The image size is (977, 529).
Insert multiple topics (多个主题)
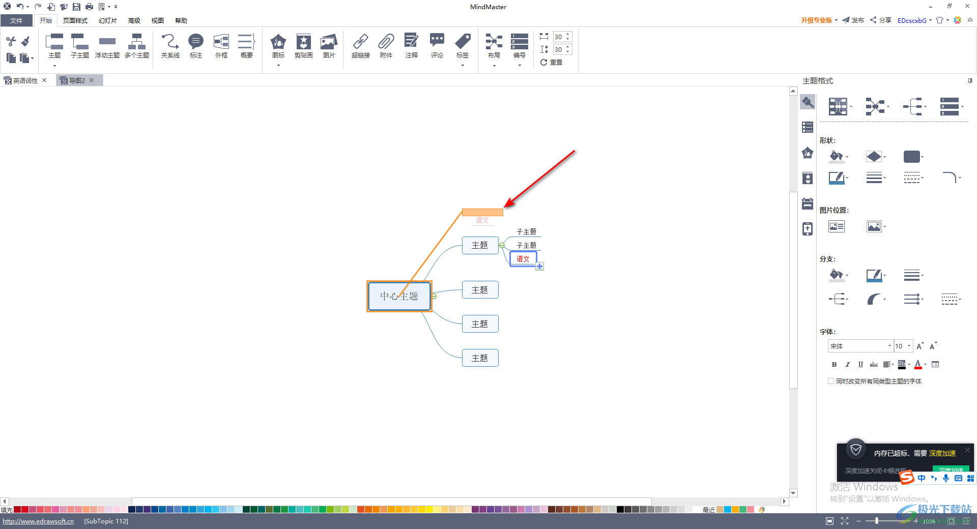tap(137, 46)
